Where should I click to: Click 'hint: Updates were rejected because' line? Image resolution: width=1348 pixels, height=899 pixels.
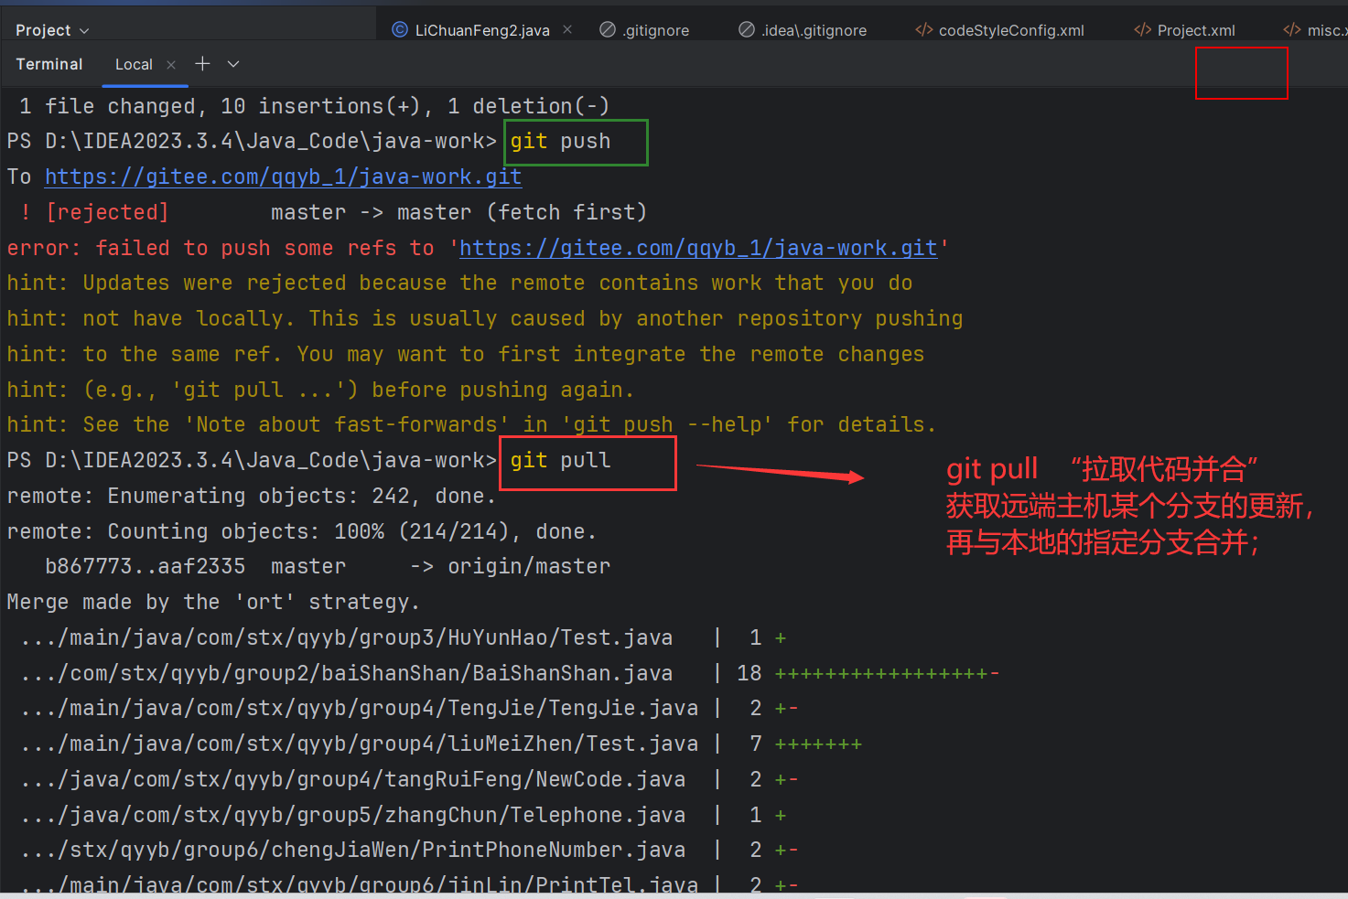click(x=459, y=283)
